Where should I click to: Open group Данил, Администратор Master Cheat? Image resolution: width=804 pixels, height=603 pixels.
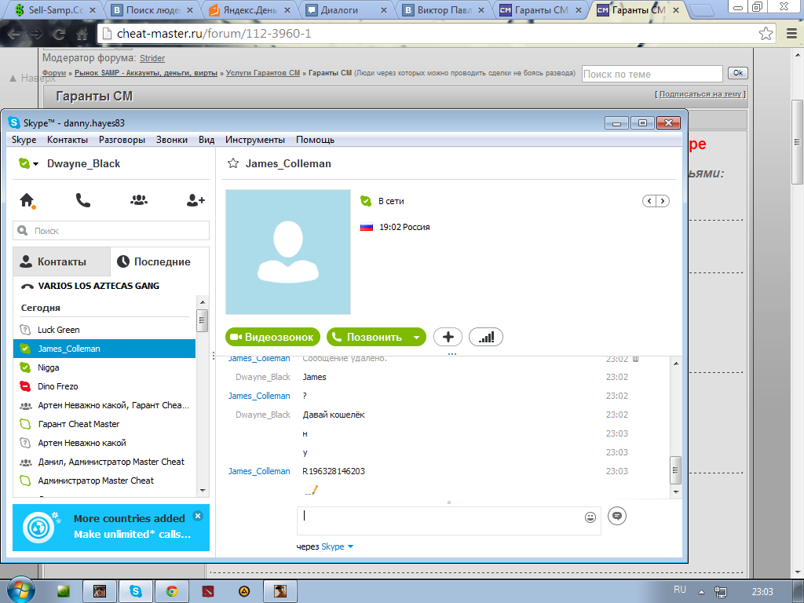104,462
